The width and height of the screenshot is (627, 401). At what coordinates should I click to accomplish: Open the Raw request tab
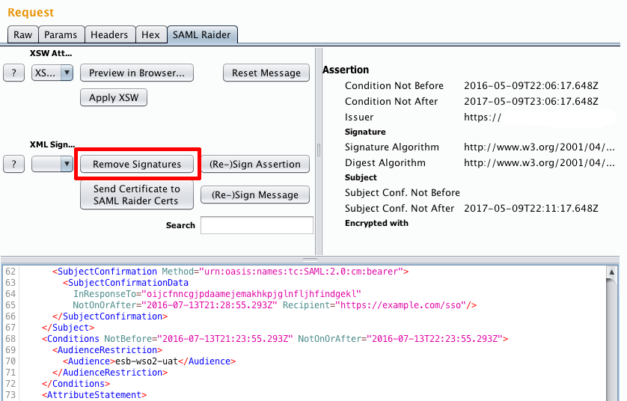pyautogui.click(x=22, y=34)
